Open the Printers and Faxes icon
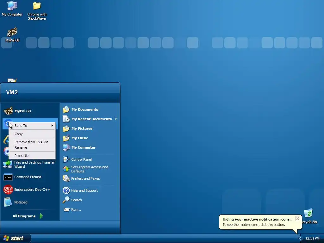Viewport: 324px width, 243px height. pyautogui.click(x=66, y=178)
